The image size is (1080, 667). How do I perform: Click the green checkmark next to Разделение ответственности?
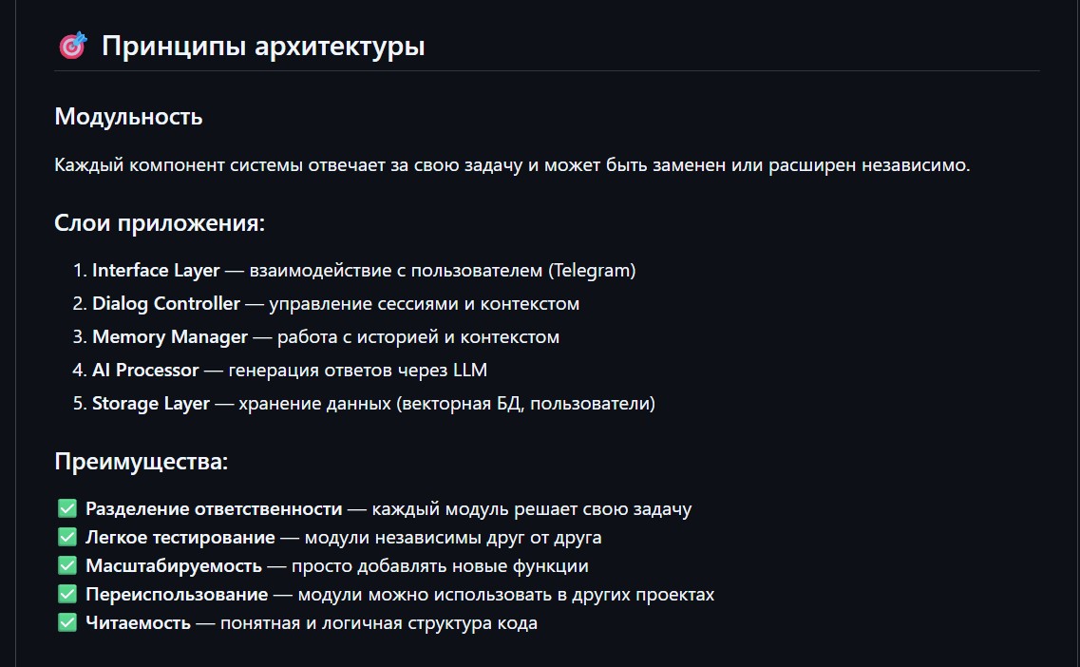click(x=66, y=508)
